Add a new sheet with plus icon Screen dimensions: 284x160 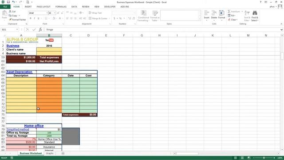pyautogui.click(x=63, y=153)
